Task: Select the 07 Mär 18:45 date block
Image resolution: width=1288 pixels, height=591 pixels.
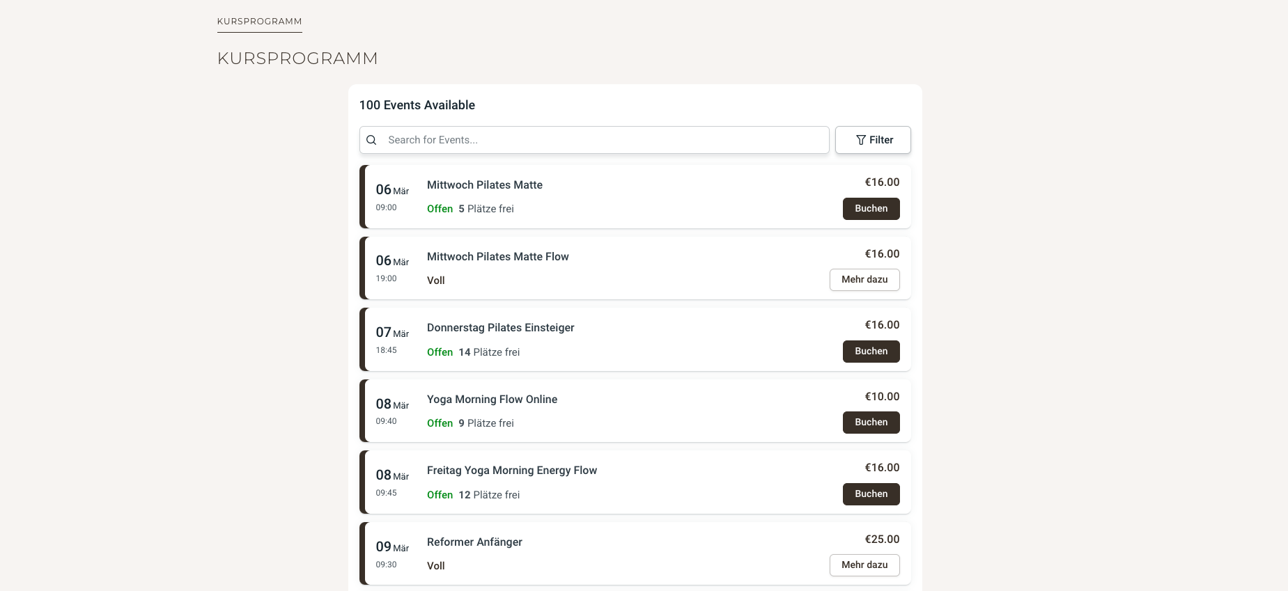Action: click(x=391, y=339)
